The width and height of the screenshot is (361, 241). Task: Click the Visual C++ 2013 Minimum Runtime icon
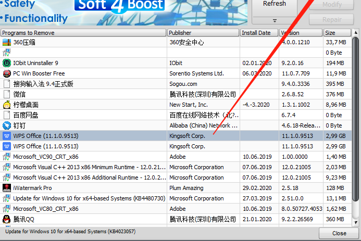[7, 167]
